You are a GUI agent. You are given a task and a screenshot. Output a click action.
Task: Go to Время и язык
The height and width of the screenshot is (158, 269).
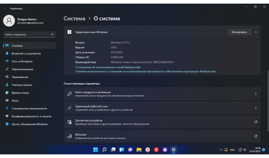tap(30, 93)
